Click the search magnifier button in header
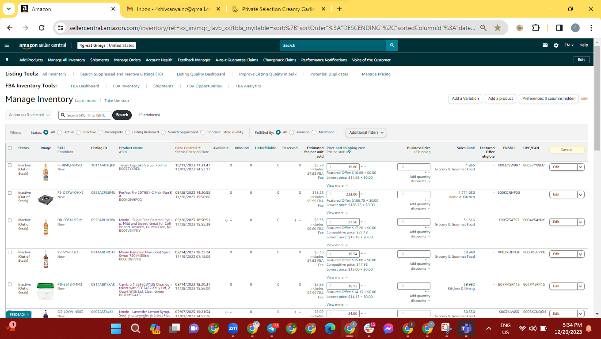The width and height of the screenshot is (601, 339). tap(392, 45)
